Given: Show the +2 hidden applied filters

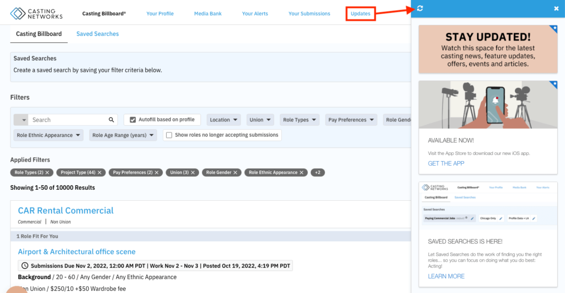Looking at the screenshot, I should 317,173.
